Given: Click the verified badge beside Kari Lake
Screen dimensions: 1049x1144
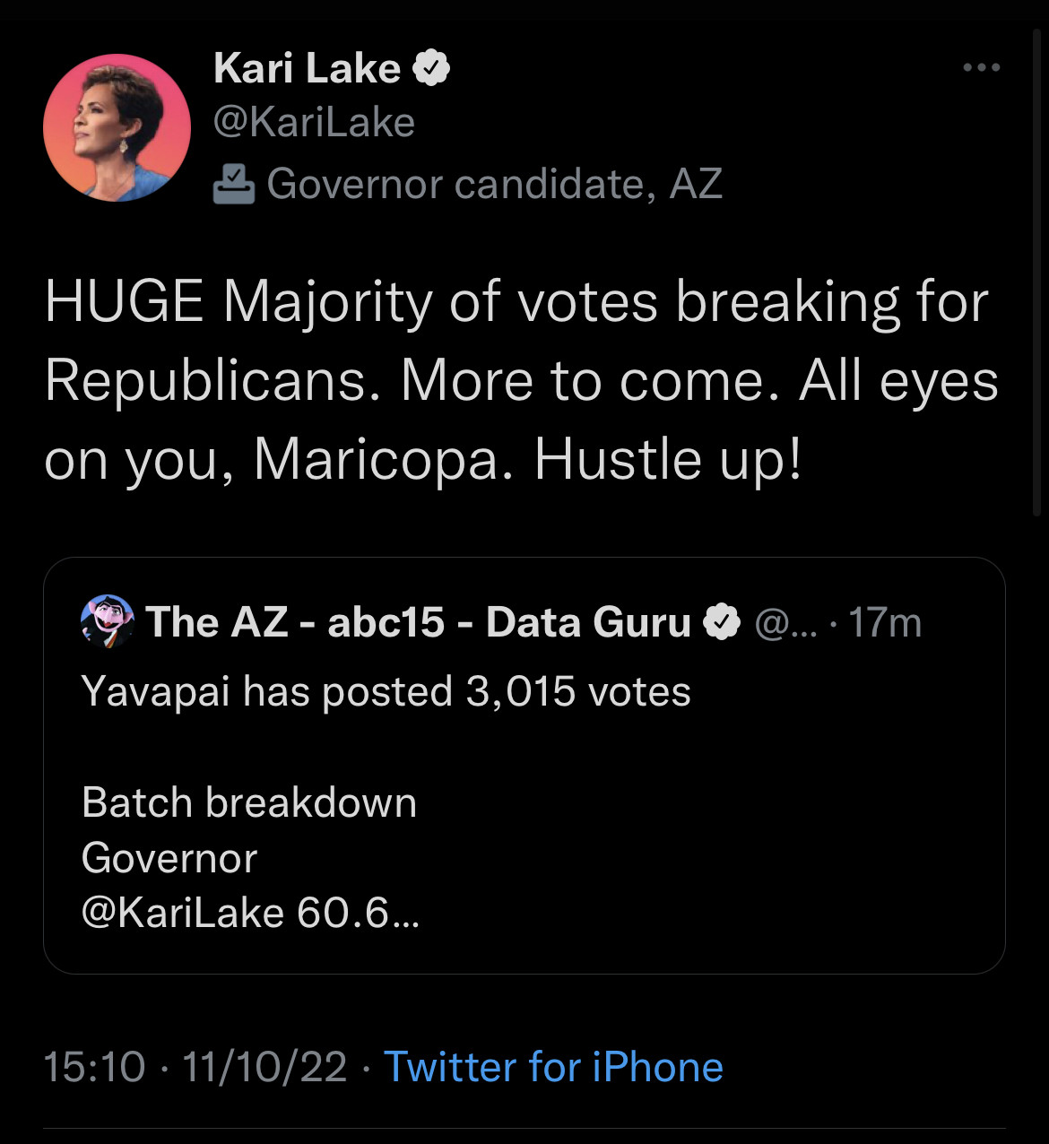Looking at the screenshot, I should (x=431, y=68).
